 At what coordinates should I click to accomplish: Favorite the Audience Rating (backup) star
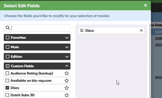(67, 73)
